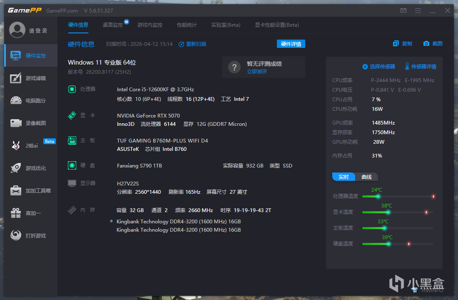This screenshot has height=300, width=458.
Task: Switch to 曲线 curve view
Action: coord(366,177)
